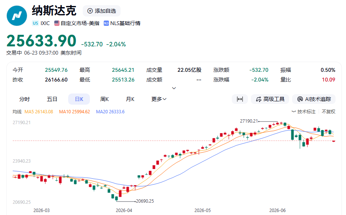This screenshot has height=215, width=346.
Task: Click the NLS badge icon
Action: tap(106, 23)
